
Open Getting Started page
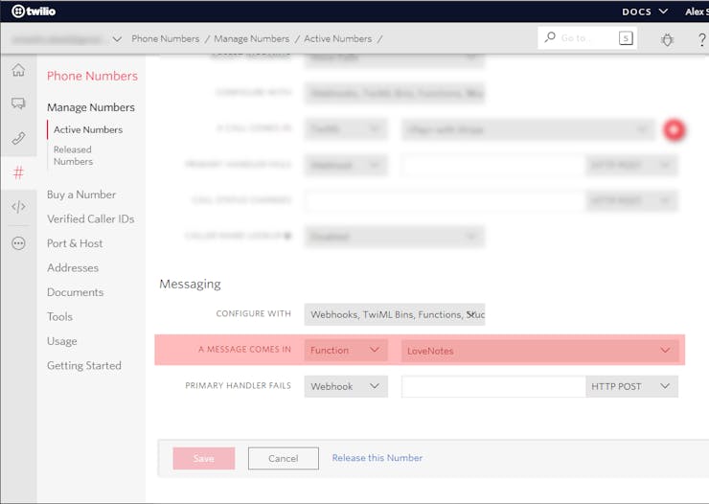pos(84,365)
